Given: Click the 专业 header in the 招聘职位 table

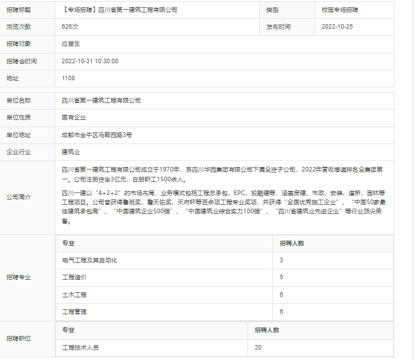Looking at the screenshot, I should pos(69,330).
